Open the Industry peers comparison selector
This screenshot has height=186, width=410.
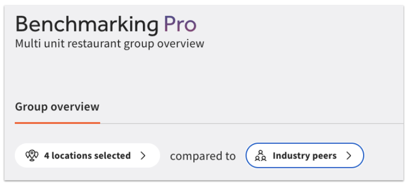click(305, 156)
